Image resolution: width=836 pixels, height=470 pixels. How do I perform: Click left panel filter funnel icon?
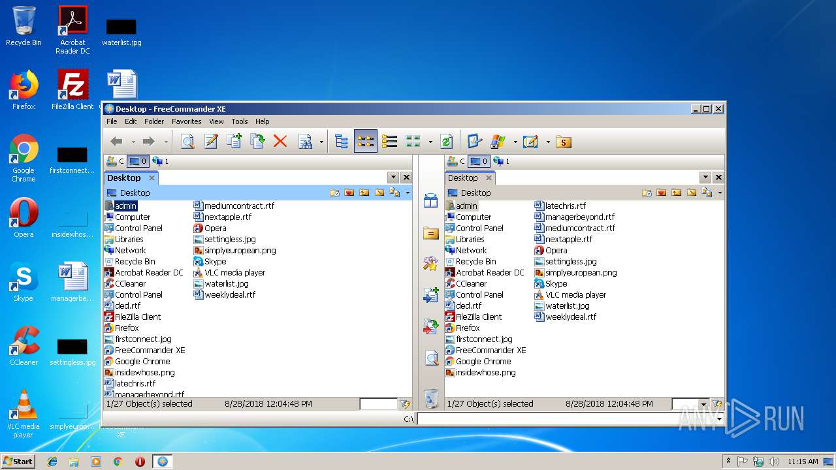click(x=405, y=404)
